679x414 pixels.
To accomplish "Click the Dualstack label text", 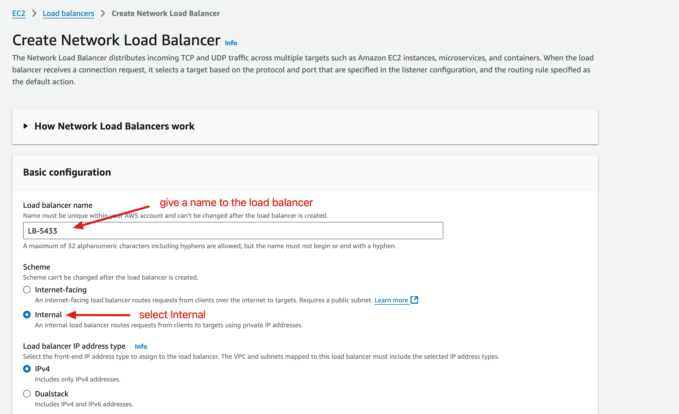I will tap(52, 394).
